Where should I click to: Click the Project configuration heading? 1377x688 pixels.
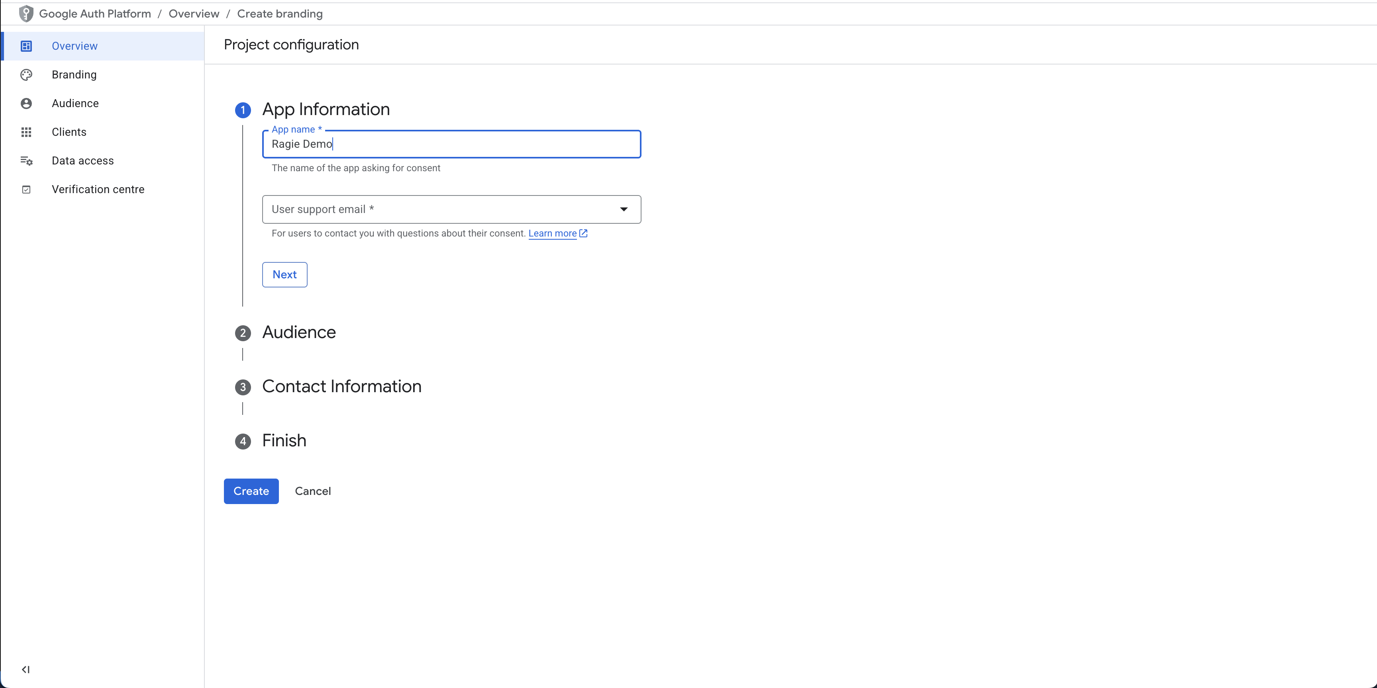pos(291,44)
